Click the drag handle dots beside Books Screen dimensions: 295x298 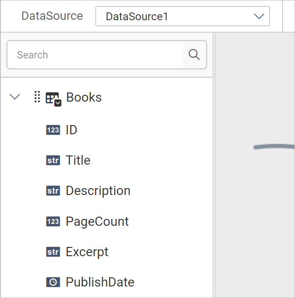tap(37, 97)
